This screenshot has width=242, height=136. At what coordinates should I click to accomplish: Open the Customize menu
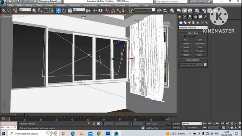(x=120, y=5)
